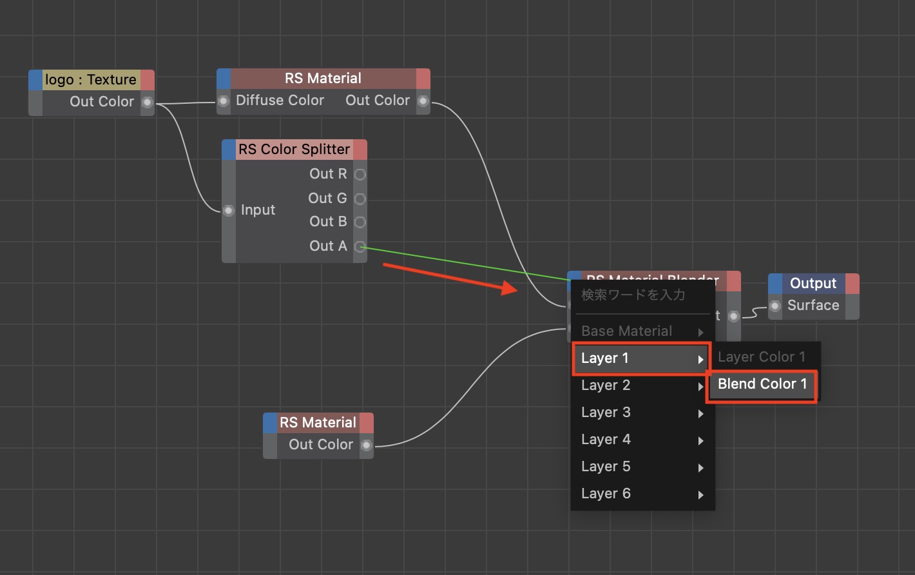
Task: Select Blend Color 1 in submenu
Action: click(x=762, y=384)
